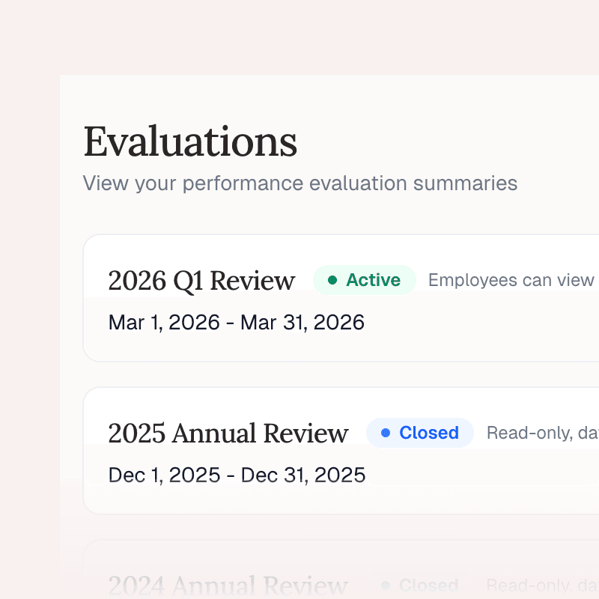Click the performance evaluation summaries subtitle
The image size is (599, 599).
tap(299, 183)
